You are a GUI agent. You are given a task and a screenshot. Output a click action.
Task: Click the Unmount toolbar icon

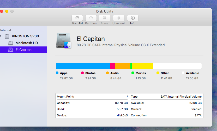click(119, 18)
